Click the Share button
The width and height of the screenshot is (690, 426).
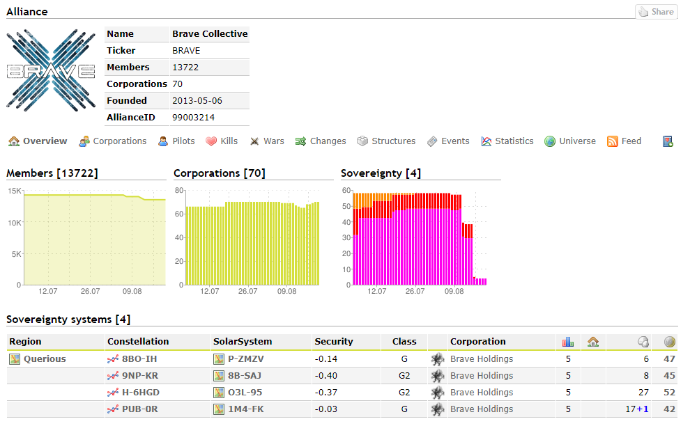(657, 12)
